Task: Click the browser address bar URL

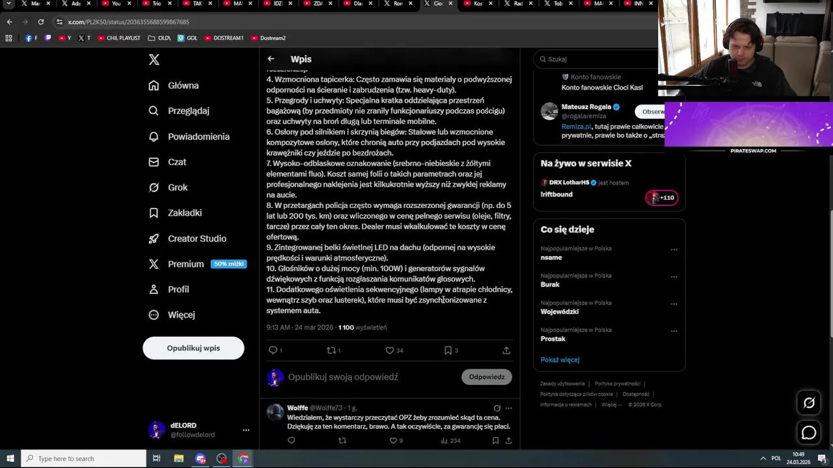Action: [129, 22]
